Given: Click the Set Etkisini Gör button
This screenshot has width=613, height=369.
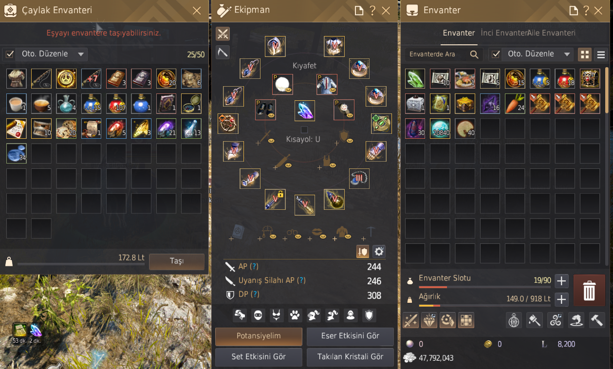Looking at the screenshot, I should (259, 357).
